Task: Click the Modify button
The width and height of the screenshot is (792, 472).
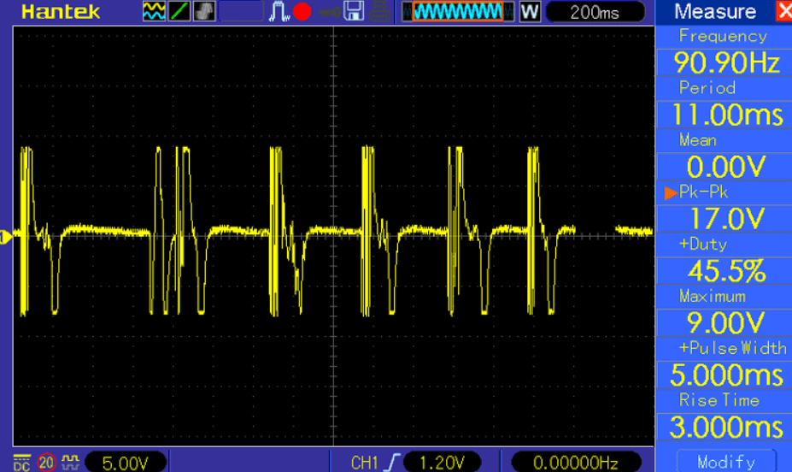Action: click(725, 461)
